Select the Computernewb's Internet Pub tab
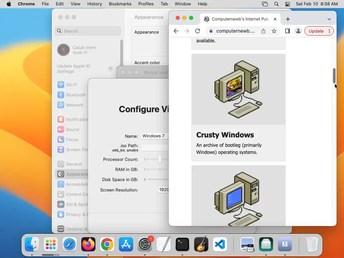The image size is (344, 258). 240,19
